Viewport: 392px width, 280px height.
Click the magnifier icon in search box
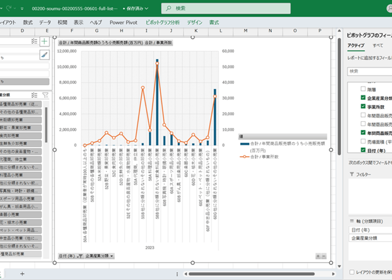[x=169, y=8]
